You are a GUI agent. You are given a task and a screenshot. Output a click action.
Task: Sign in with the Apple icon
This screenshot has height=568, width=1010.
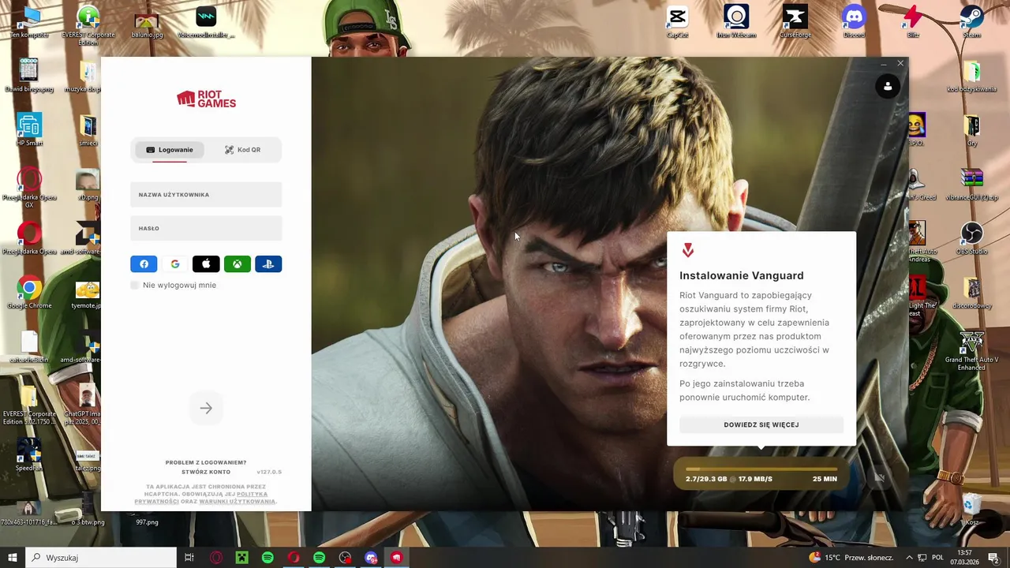click(x=206, y=264)
